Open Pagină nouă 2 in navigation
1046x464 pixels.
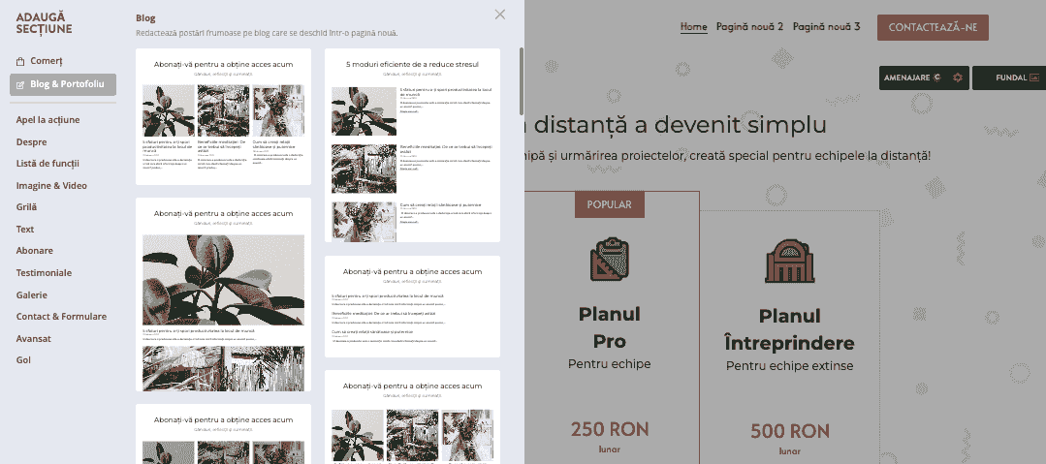[x=749, y=27]
